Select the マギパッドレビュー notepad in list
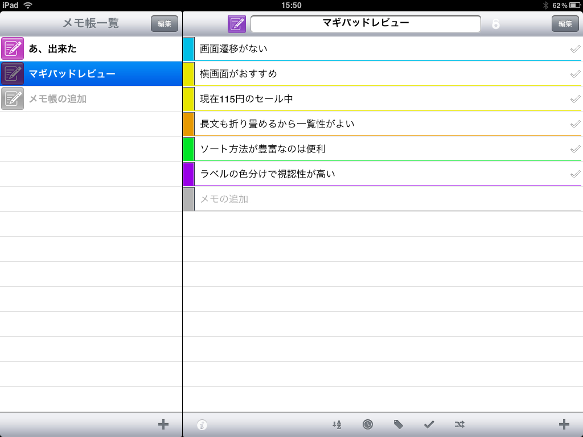583x437 pixels. (91, 73)
